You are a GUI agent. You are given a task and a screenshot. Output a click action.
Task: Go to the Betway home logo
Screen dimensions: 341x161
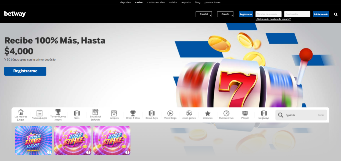coord(15,14)
